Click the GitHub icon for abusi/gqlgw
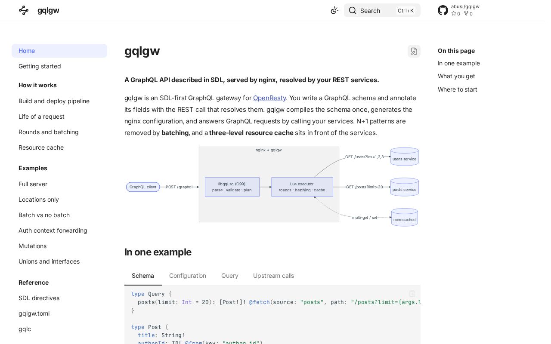The image size is (551, 344). click(443, 10)
